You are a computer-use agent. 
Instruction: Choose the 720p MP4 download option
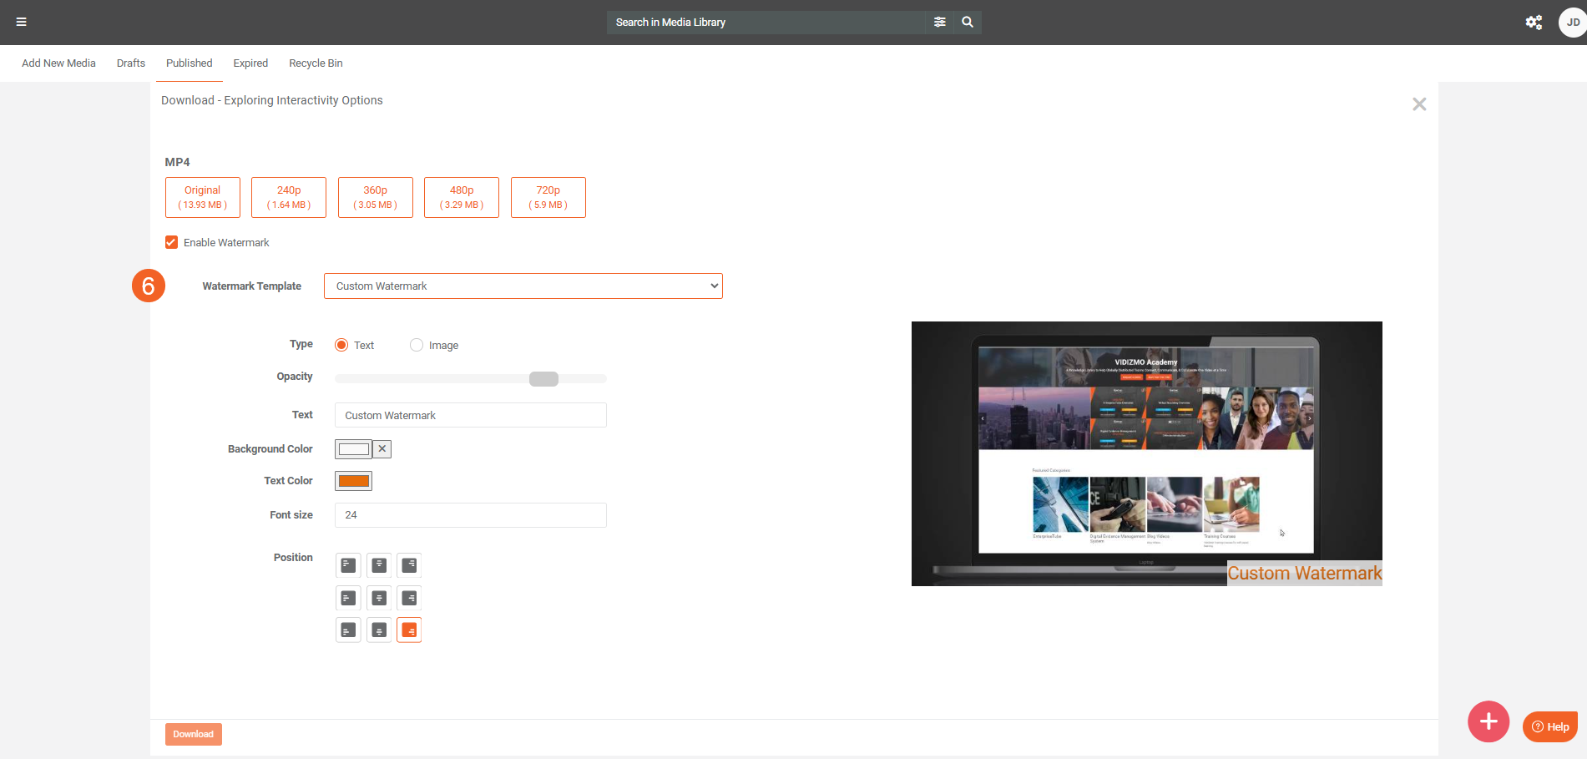click(548, 197)
